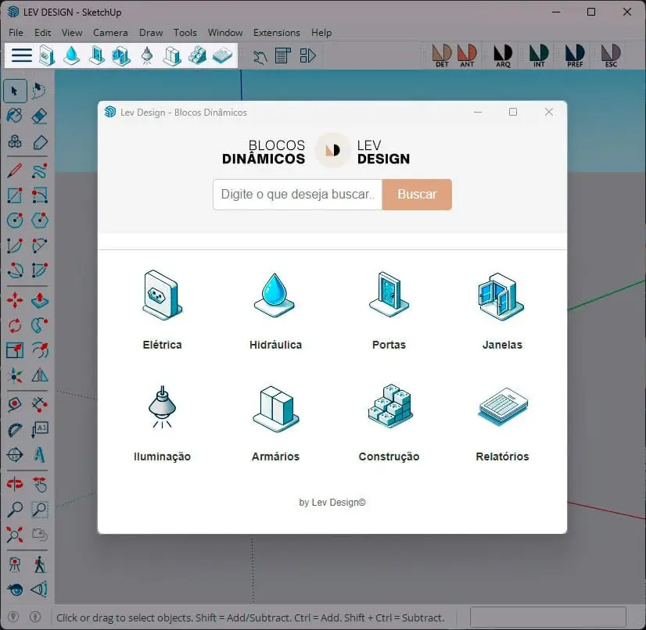This screenshot has width=646, height=630.
Task: Open the Camera menu
Action: point(110,33)
